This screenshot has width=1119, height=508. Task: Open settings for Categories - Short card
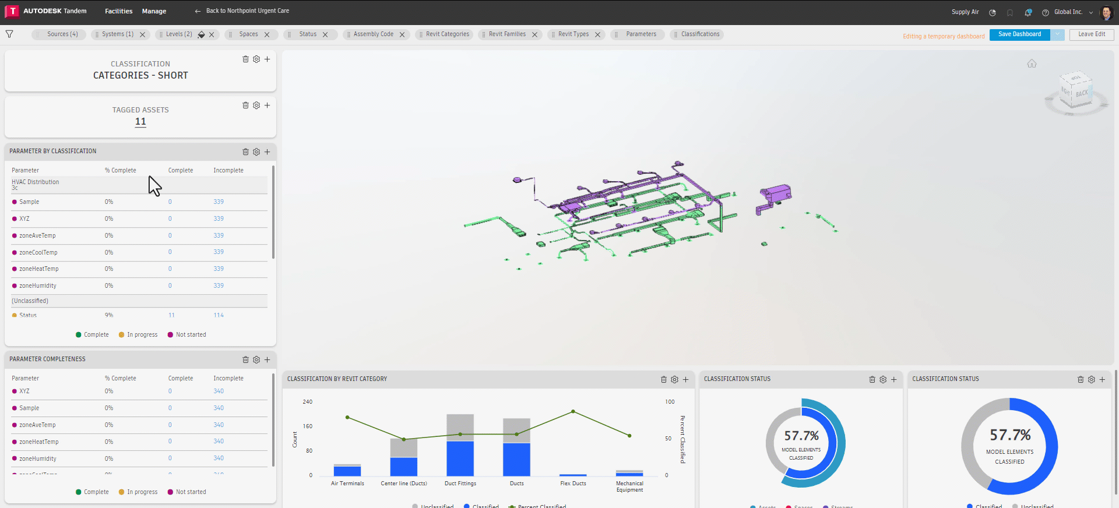(256, 59)
